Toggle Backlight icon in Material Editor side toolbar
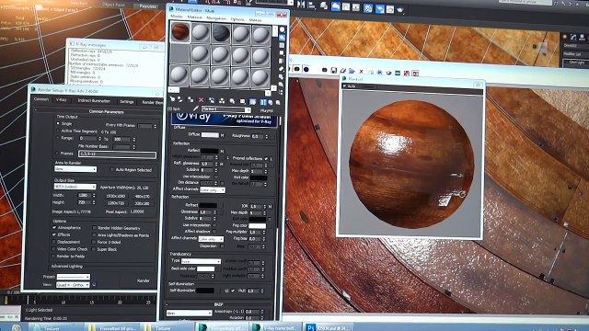Viewport: 589px width, 331px height. coord(283,38)
